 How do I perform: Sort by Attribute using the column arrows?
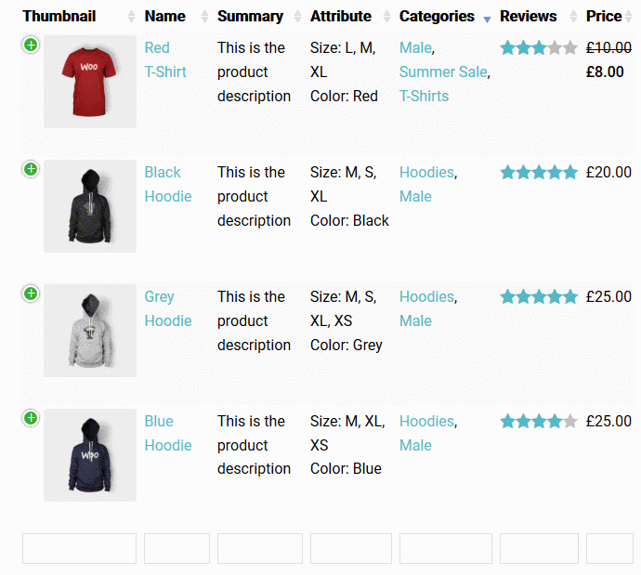coord(386,17)
